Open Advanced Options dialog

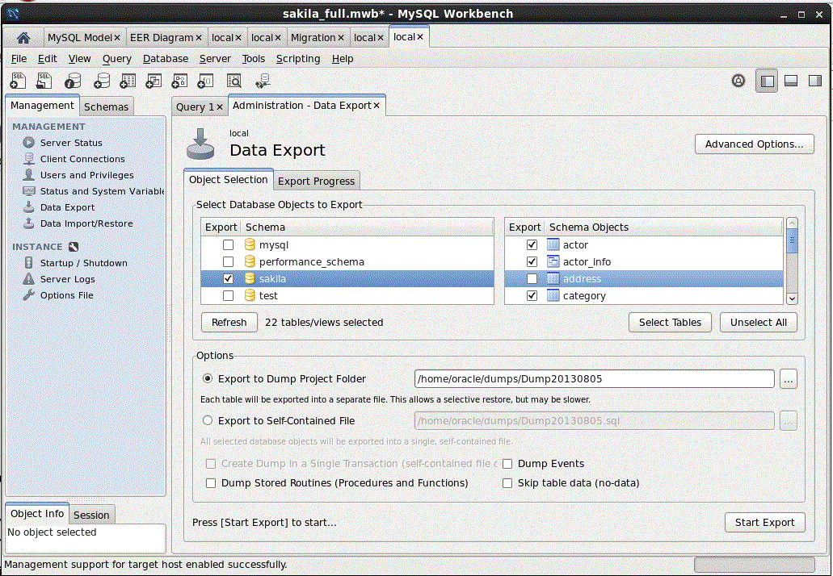753,144
